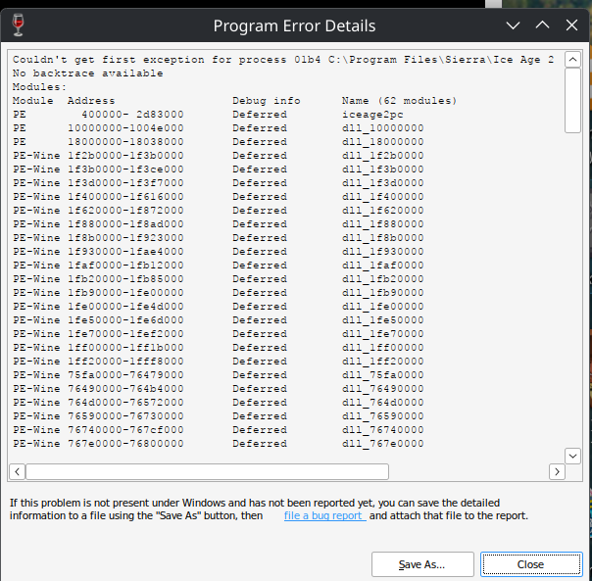Open the 'file a bug report' link
Screen dimensions: 592x581
pos(324,515)
